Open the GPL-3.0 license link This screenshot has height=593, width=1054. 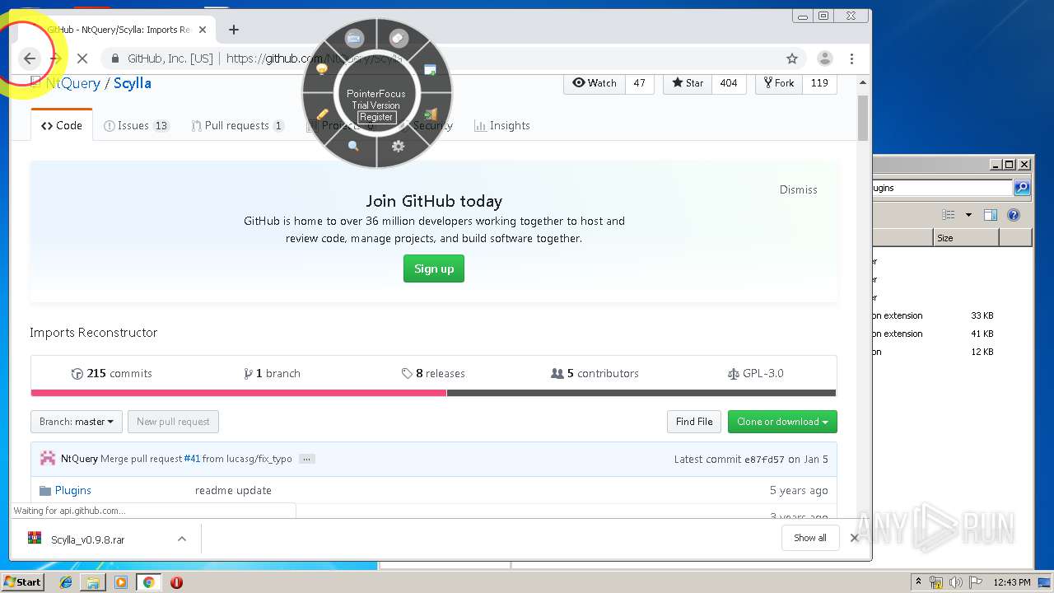(x=755, y=373)
